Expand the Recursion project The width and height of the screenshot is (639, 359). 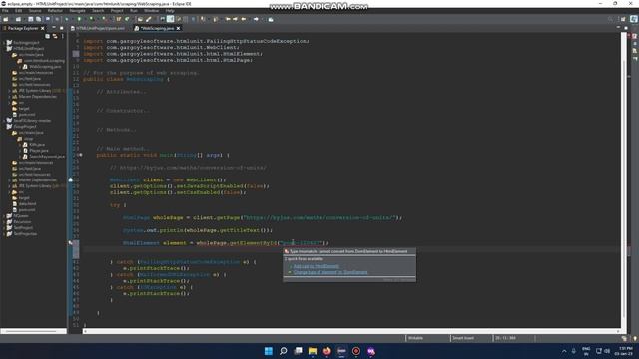coord(4,222)
